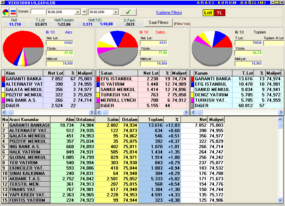The height and width of the screenshot is (206, 285).
Task: Click the sellers (Satıcı) pie chart
Action: tap(118, 48)
